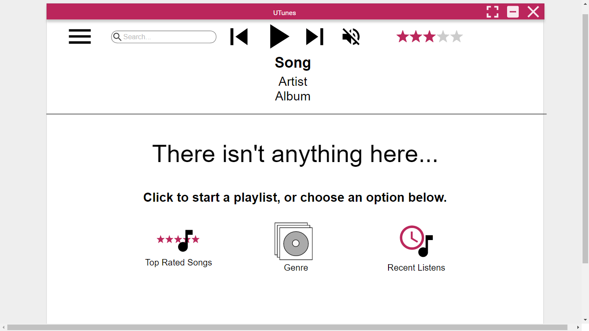Click the Top Rated Songs label

(x=179, y=262)
